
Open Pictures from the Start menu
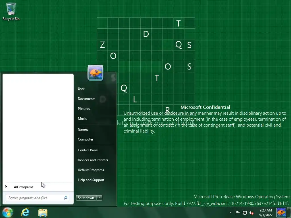point(84,109)
